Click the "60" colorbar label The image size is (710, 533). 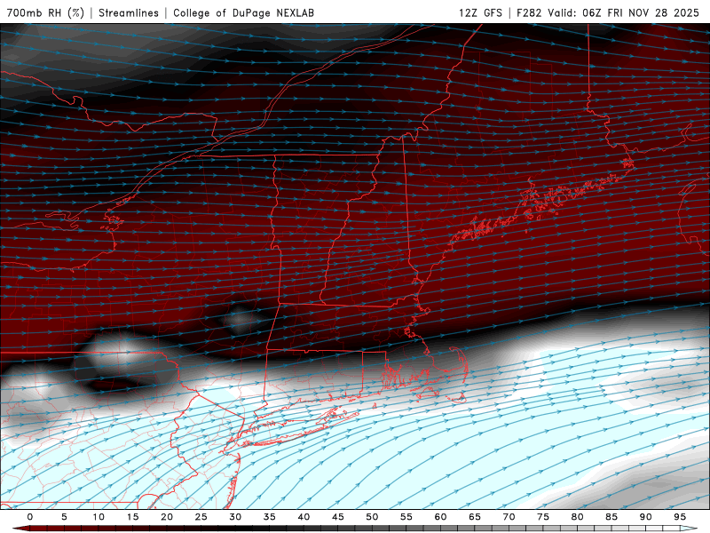tap(440, 517)
